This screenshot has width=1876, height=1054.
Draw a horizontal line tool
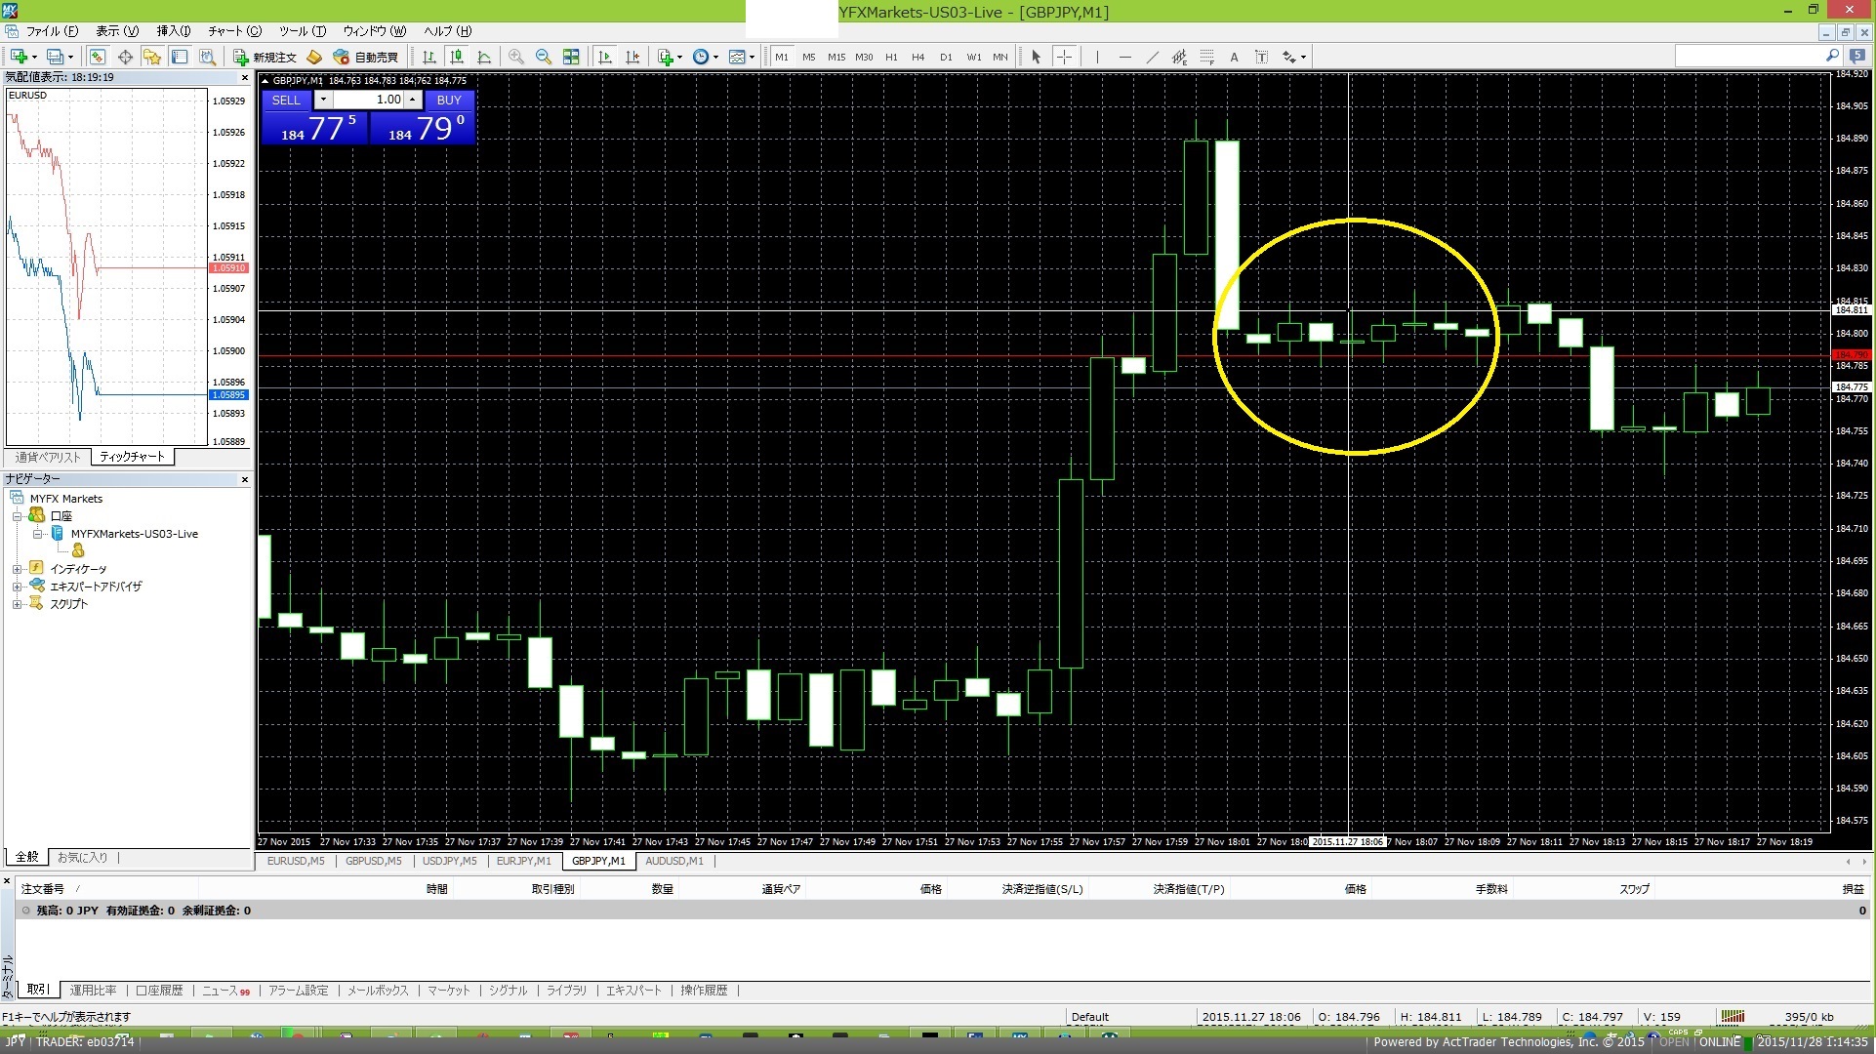click(x=1124, y=57)
